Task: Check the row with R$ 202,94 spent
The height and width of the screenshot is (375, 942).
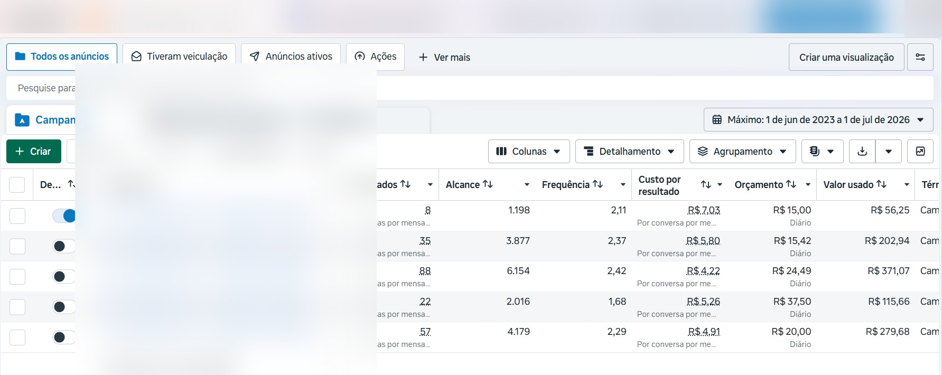Action: coord(17,246)
